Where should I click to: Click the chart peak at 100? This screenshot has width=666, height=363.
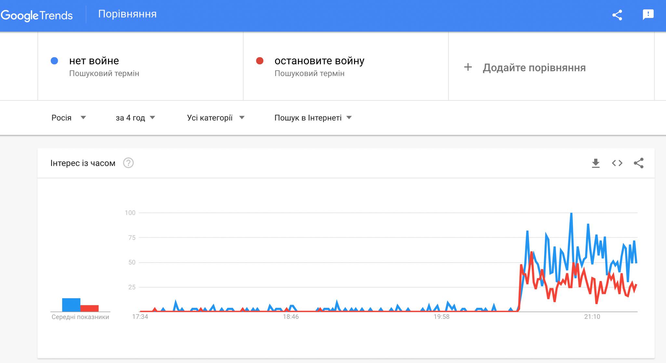(571, 214)
